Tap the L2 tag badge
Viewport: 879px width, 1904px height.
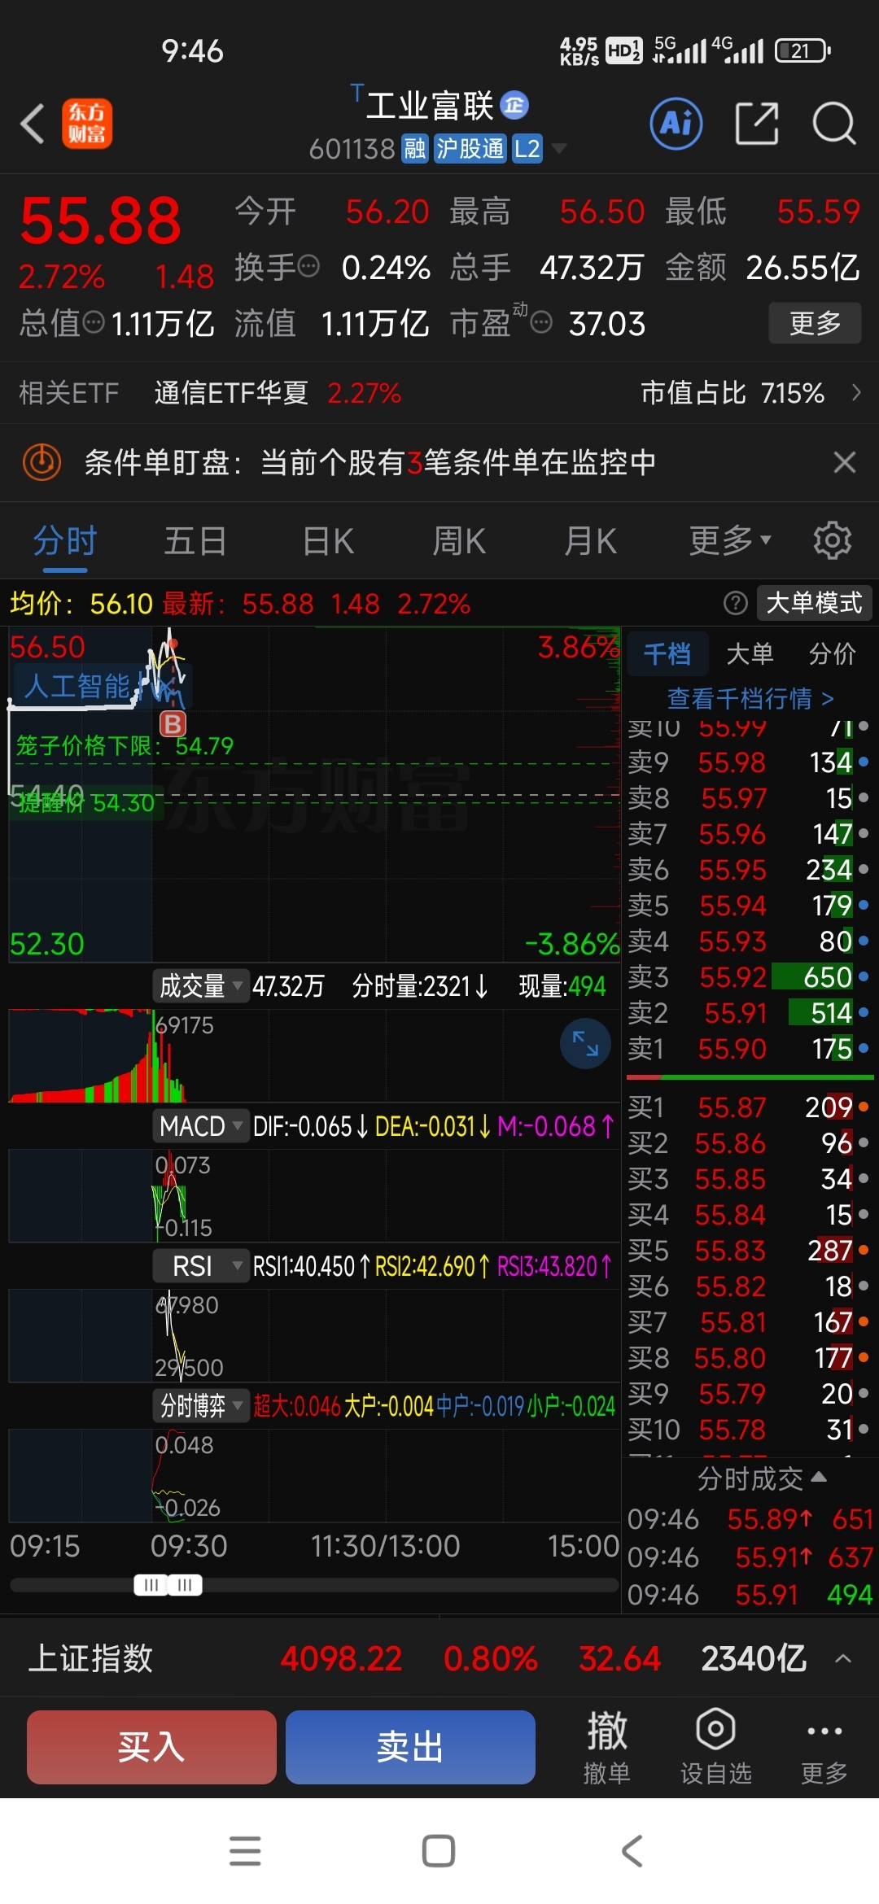527,149
